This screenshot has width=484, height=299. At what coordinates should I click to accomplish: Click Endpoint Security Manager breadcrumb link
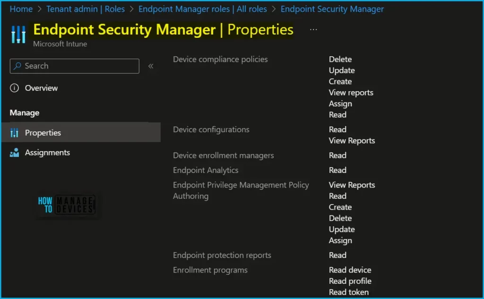point(332,9)
